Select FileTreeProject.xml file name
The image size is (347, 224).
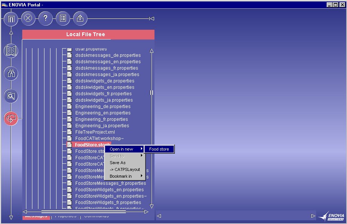point(95,132)
